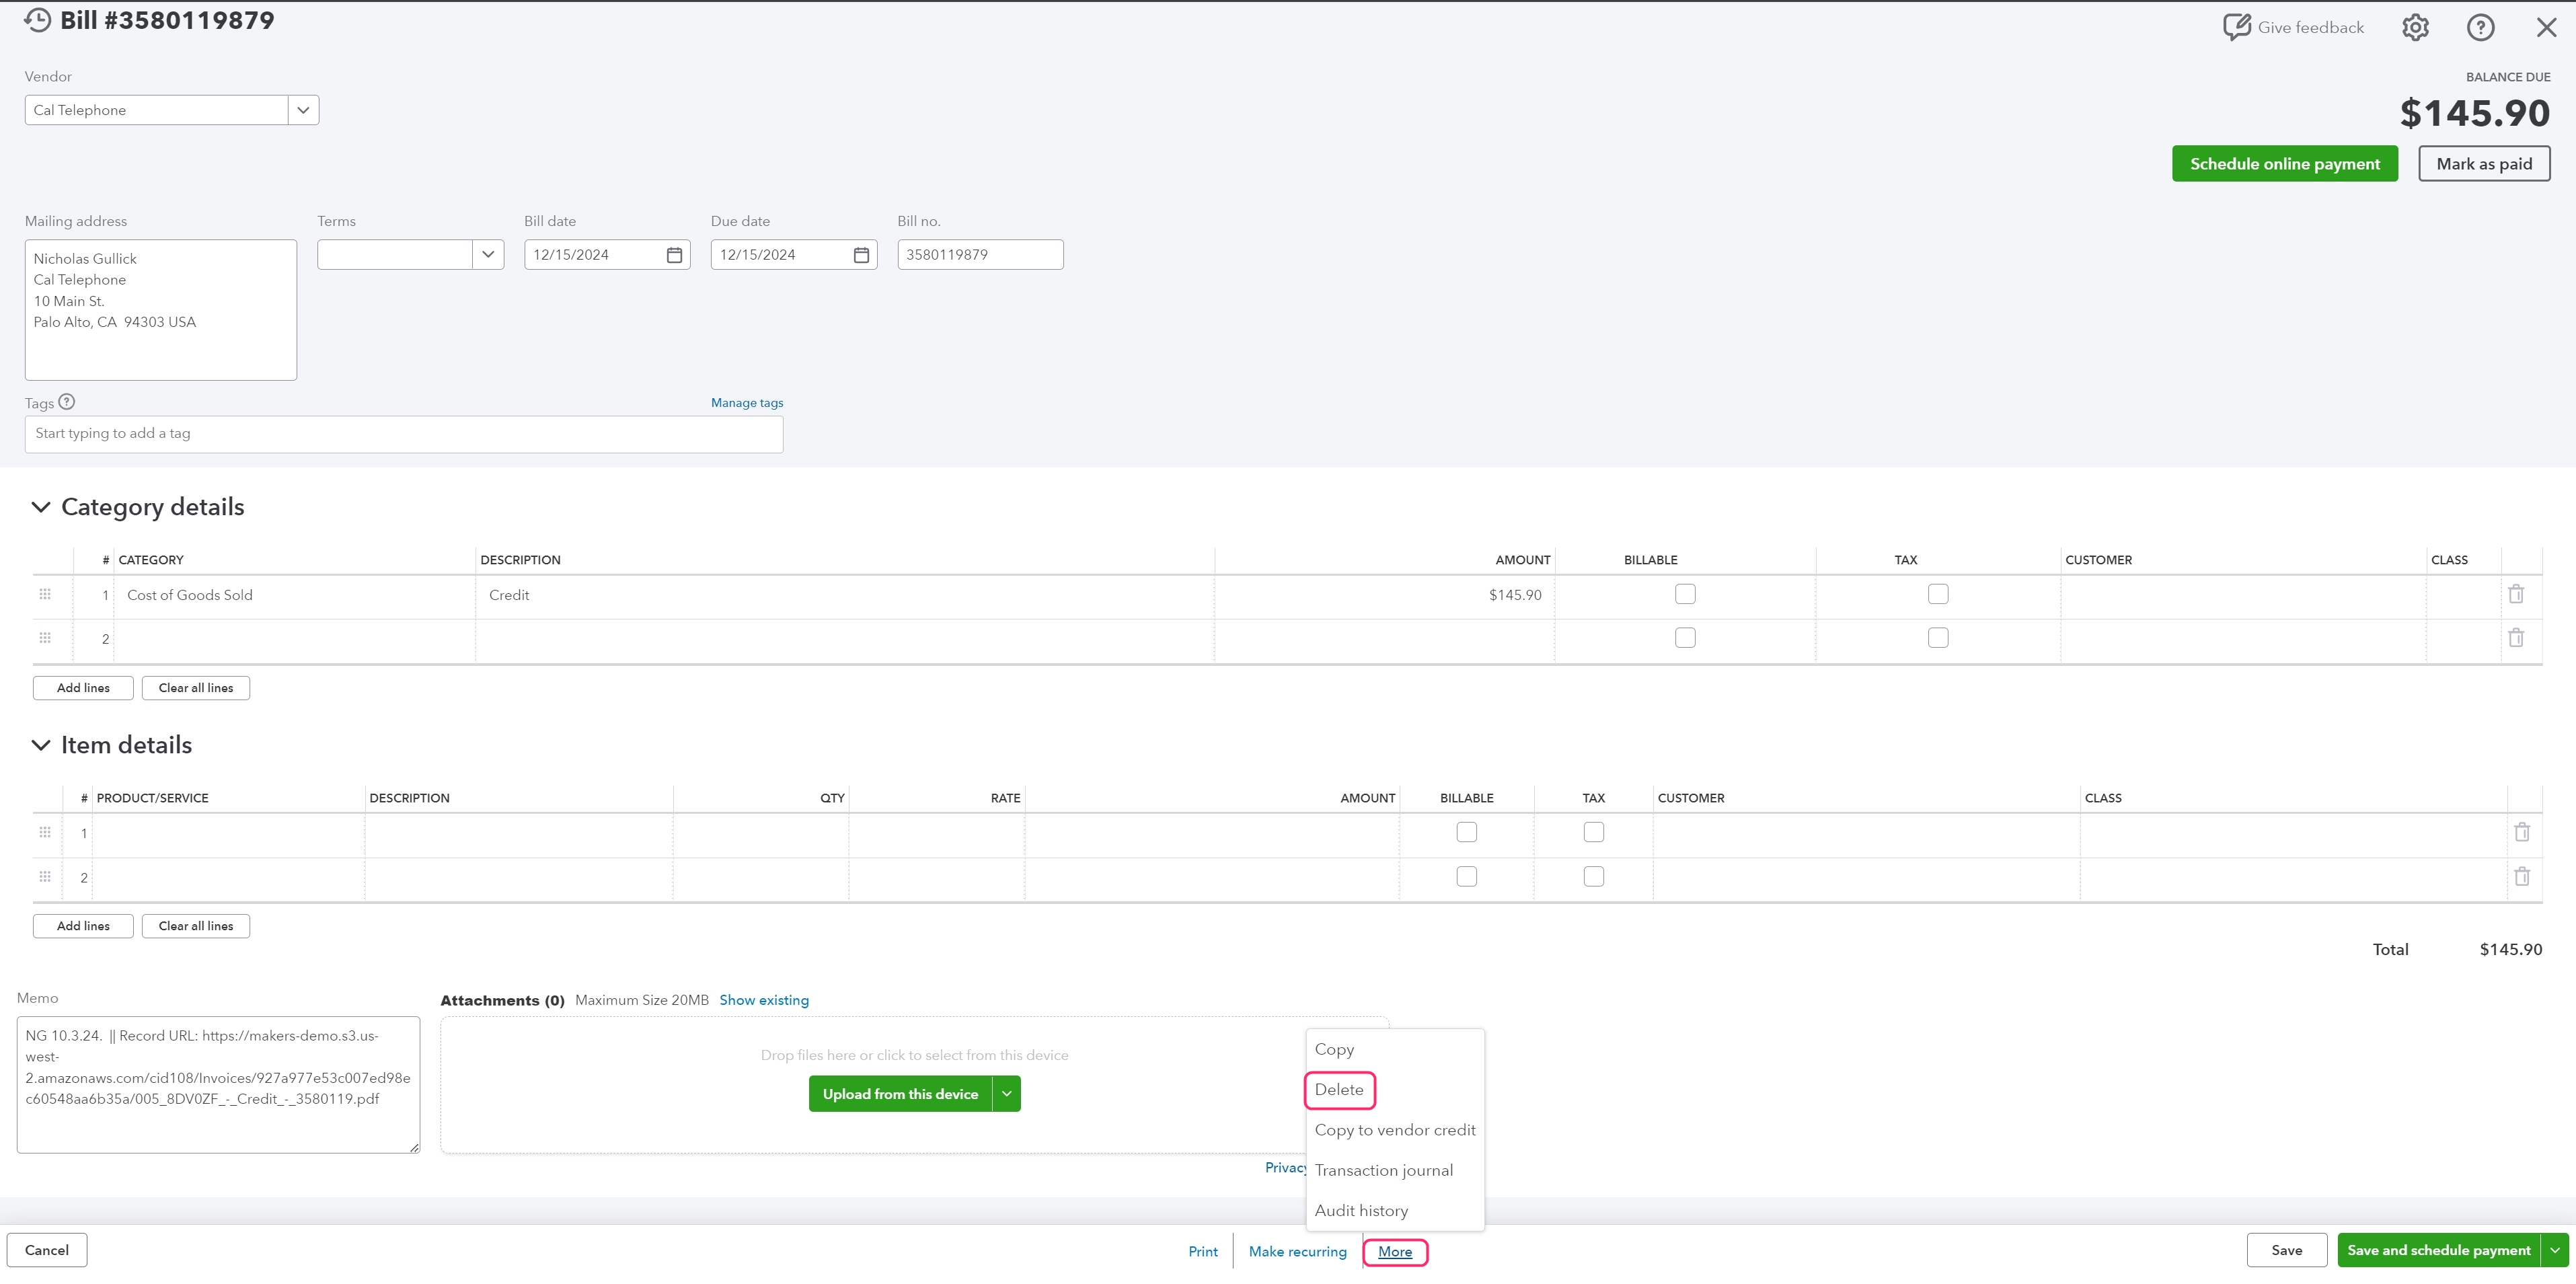Collapse the Item details section
This screenshot has height=1284, width=2576.
pos(41,745)
